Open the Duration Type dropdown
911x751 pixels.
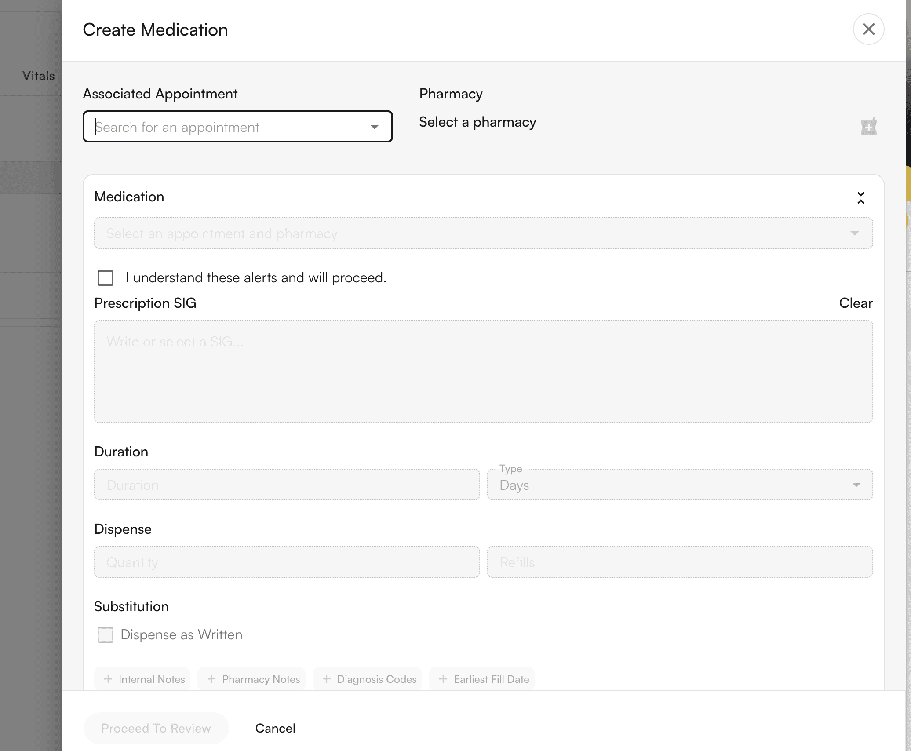click(x=679, y=485)
